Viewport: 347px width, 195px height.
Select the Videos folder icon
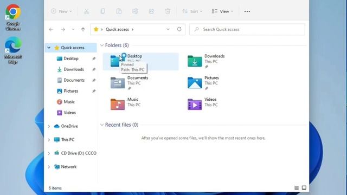(195, 105)
